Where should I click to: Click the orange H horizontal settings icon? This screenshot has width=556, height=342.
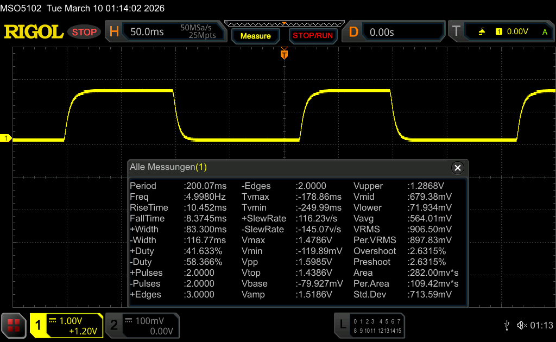click(114, 32)
